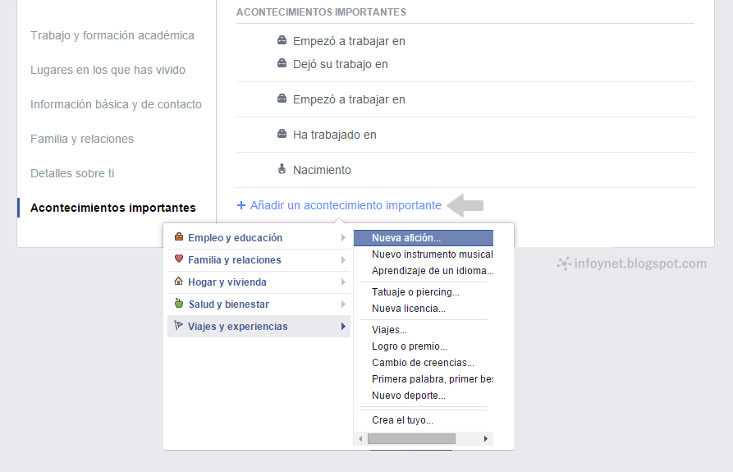Open the Salud y bienestar category
This screenshot has height=472, width=733.
click(259, 305)
